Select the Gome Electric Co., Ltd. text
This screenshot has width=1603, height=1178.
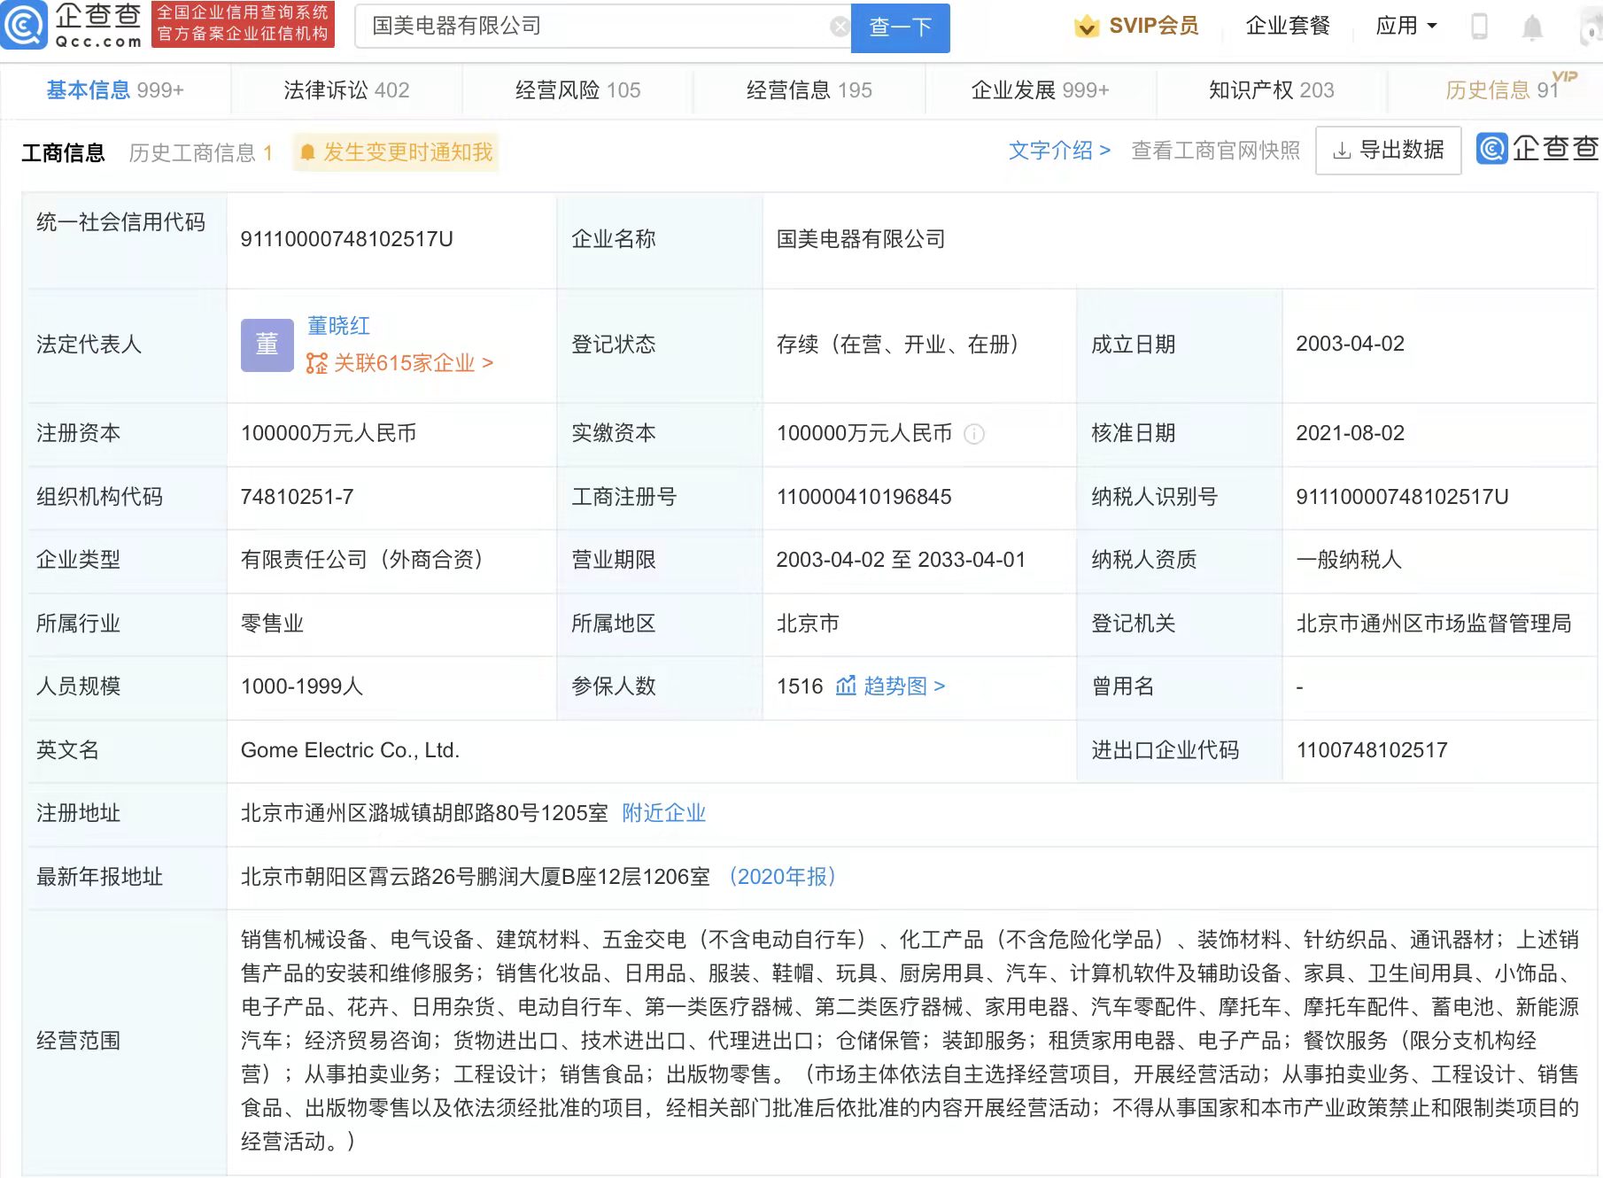350,750
